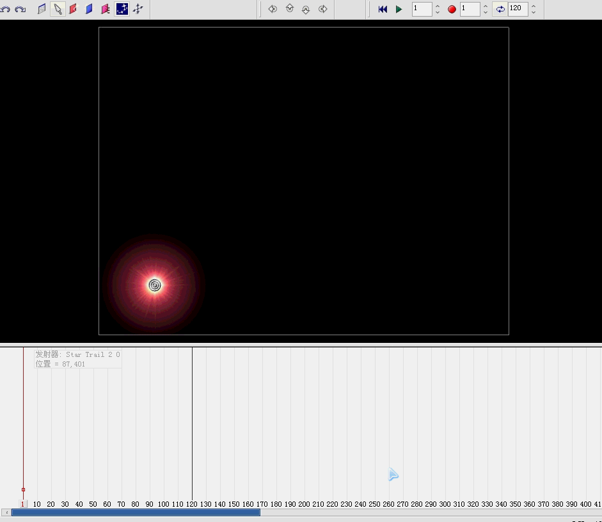Screen dimensions: 602x522
Task: Click the Undo arrow icon
Action: click(x=5, y=9)
